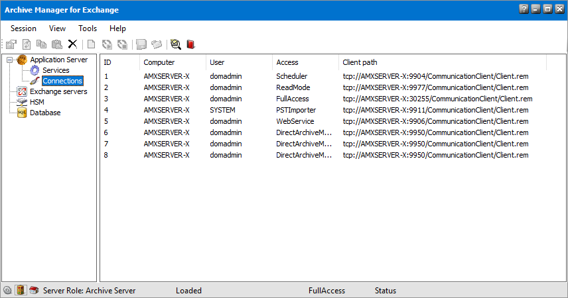This screenshot has height=298, width=568.
Task: Click the gear icon in status bar
Action: 7,291
